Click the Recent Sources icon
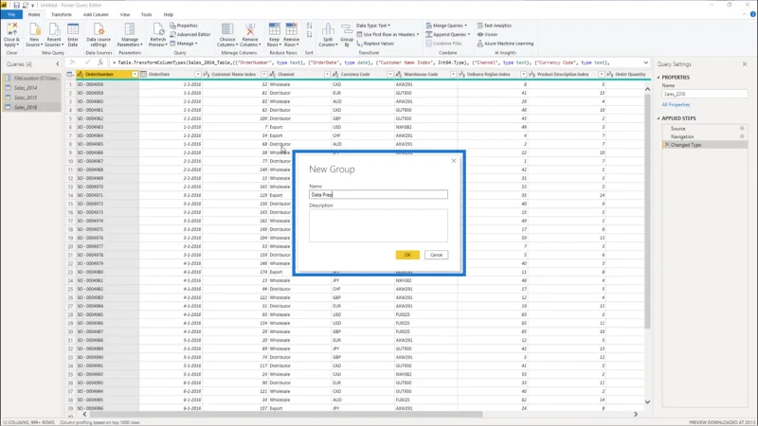 click(54, 35)
